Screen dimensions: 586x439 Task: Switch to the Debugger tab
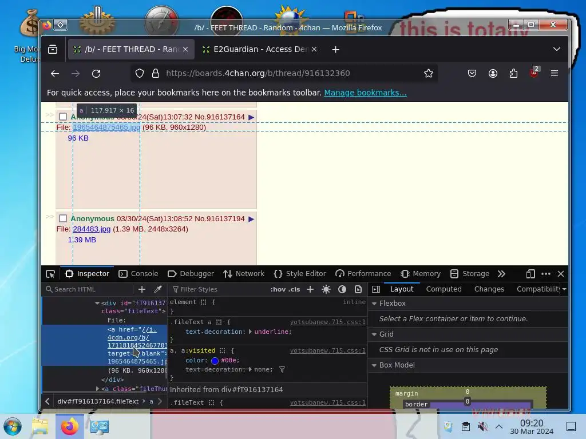click(191, 274)
